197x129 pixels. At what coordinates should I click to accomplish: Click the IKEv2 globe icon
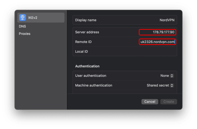coord(23,17)
